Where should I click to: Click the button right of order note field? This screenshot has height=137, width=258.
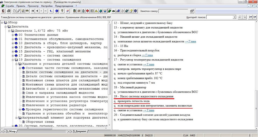[x=192, y=11]
